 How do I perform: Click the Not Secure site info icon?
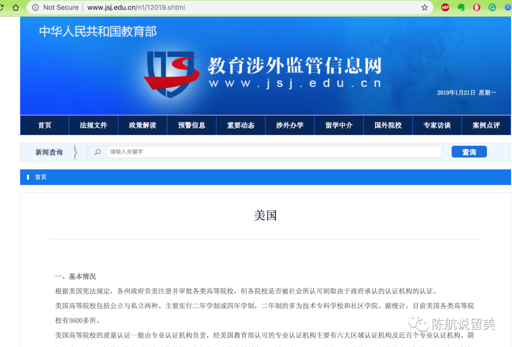tap(36, 8)
